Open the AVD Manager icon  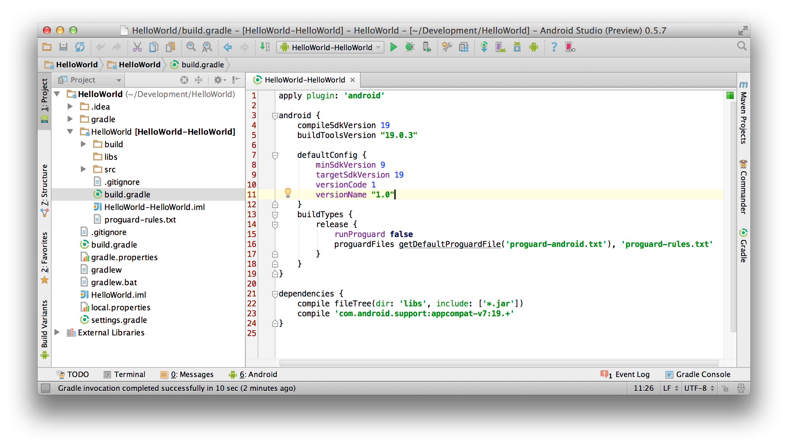(x=500, y=47)
